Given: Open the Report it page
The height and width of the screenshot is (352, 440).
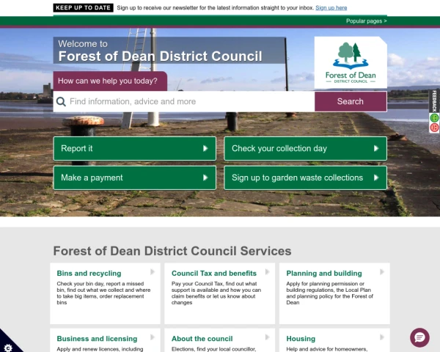Looking at the screenshot, I should click(x=135, y=148).
